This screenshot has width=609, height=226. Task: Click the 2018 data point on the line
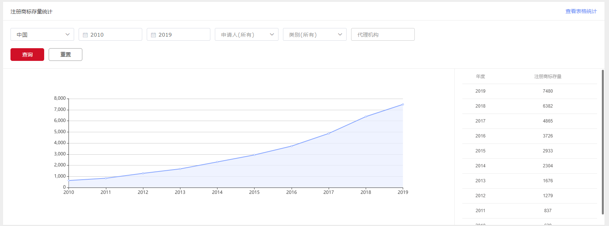click(366, 117)
